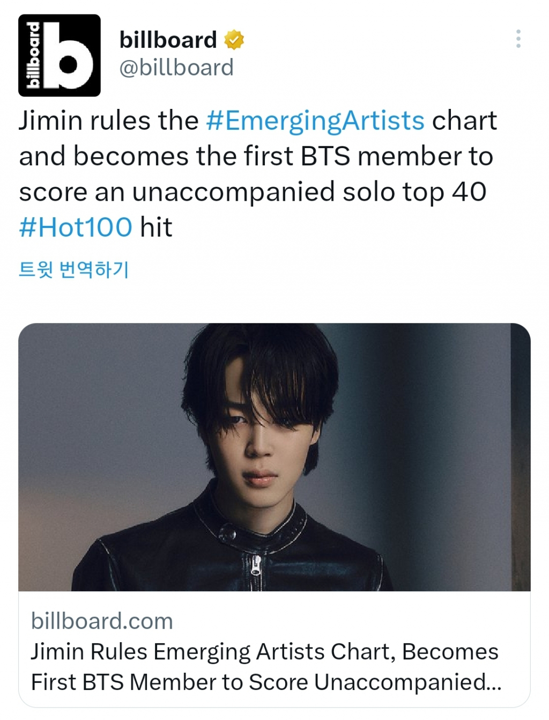The width and height of the screenshot is (549, 720).
Task: Open the three-dot more options menu
Action: (x=518, y=39)
